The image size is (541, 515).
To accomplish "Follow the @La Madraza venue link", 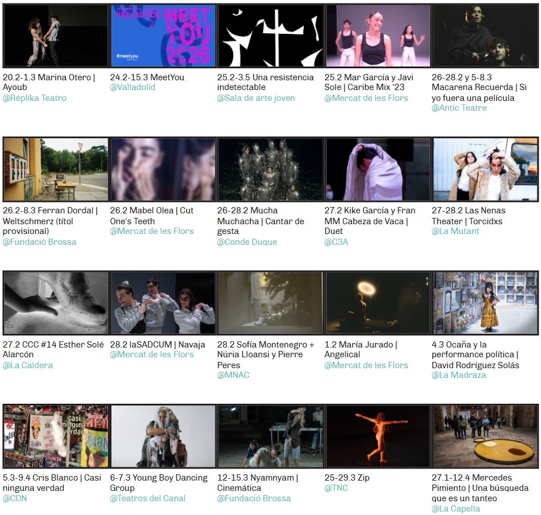I will pos(458,375).
